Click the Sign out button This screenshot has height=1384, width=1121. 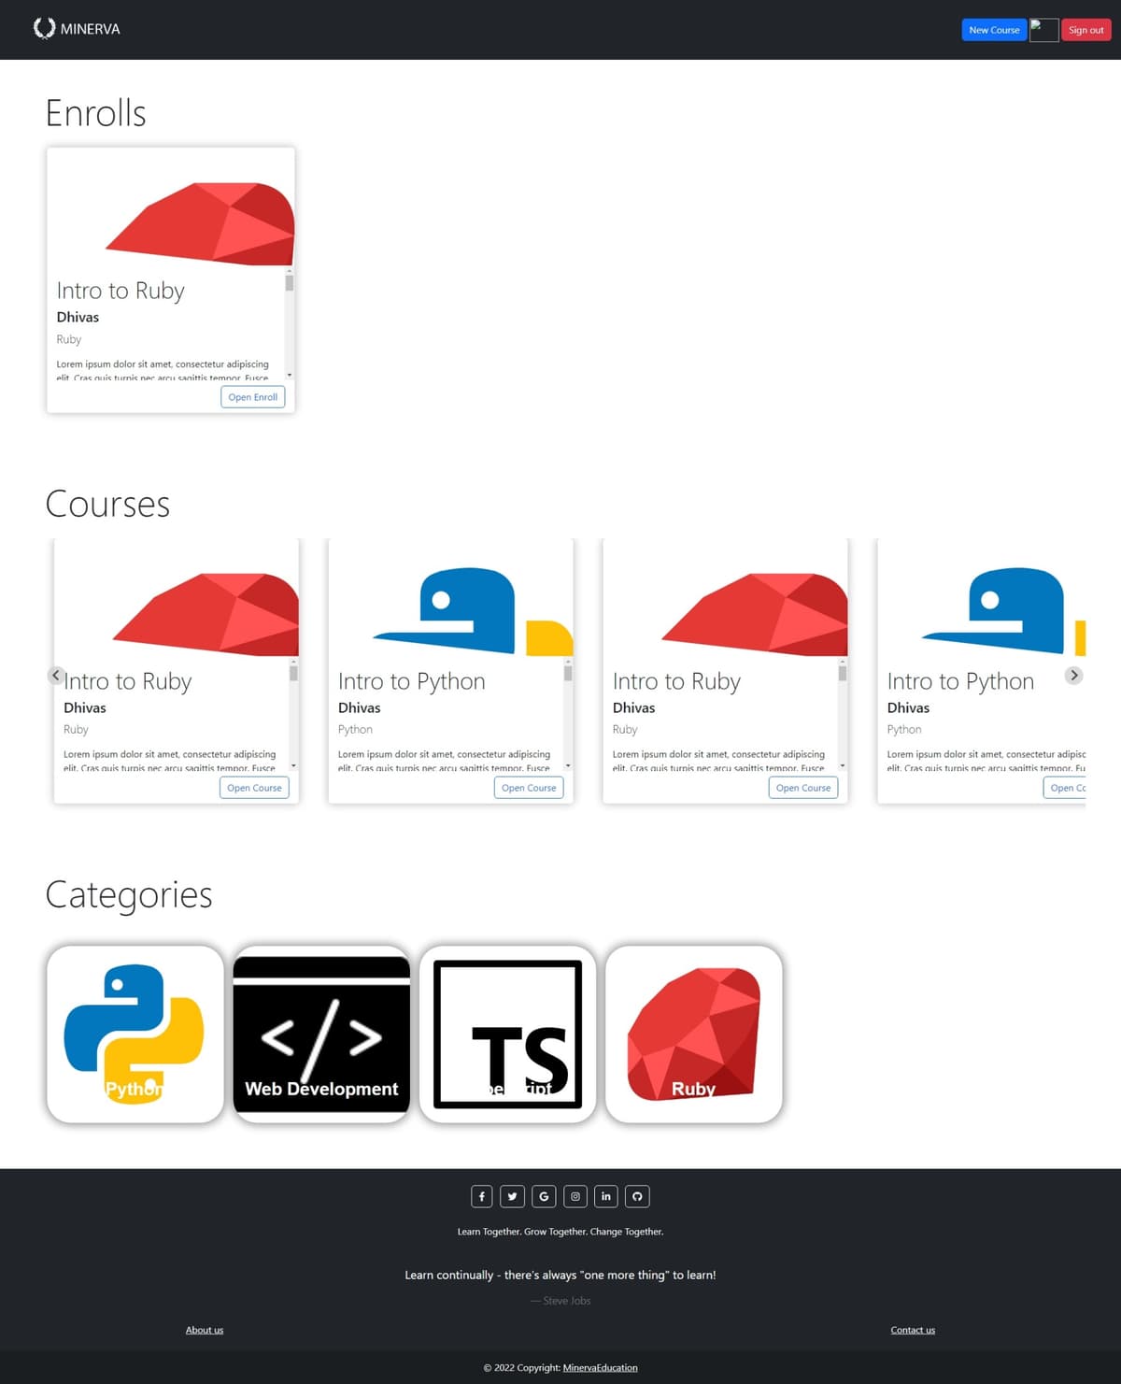pyautogui.click(x=1086, y=29)
